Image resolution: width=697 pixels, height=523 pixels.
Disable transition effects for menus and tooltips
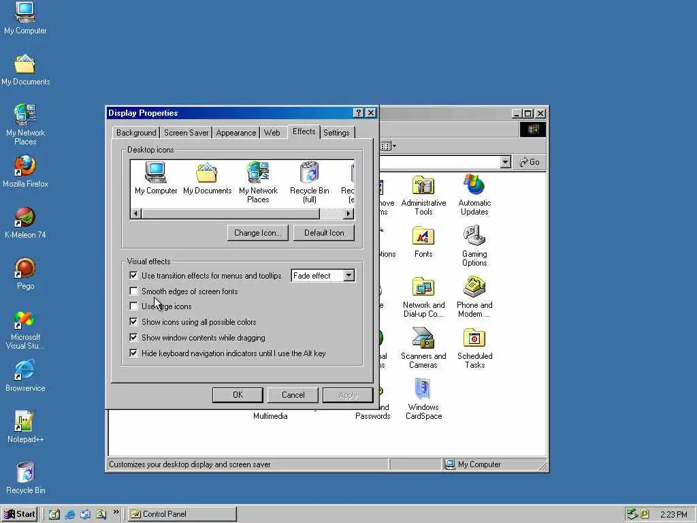coord(133,275)
